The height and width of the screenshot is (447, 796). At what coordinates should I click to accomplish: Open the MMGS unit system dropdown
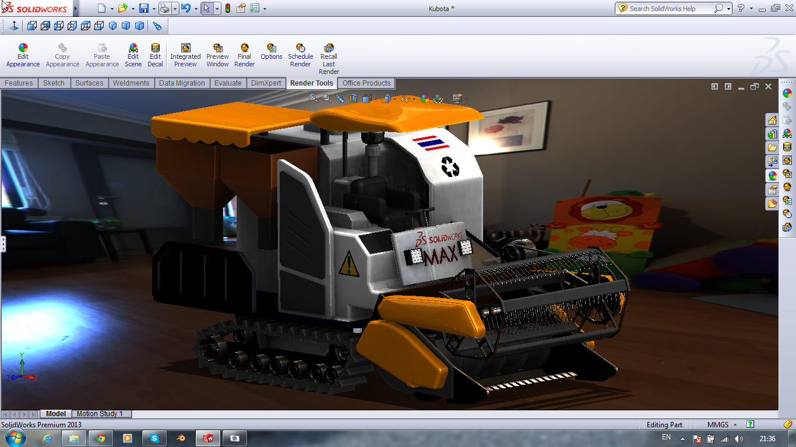coord(723,425)
